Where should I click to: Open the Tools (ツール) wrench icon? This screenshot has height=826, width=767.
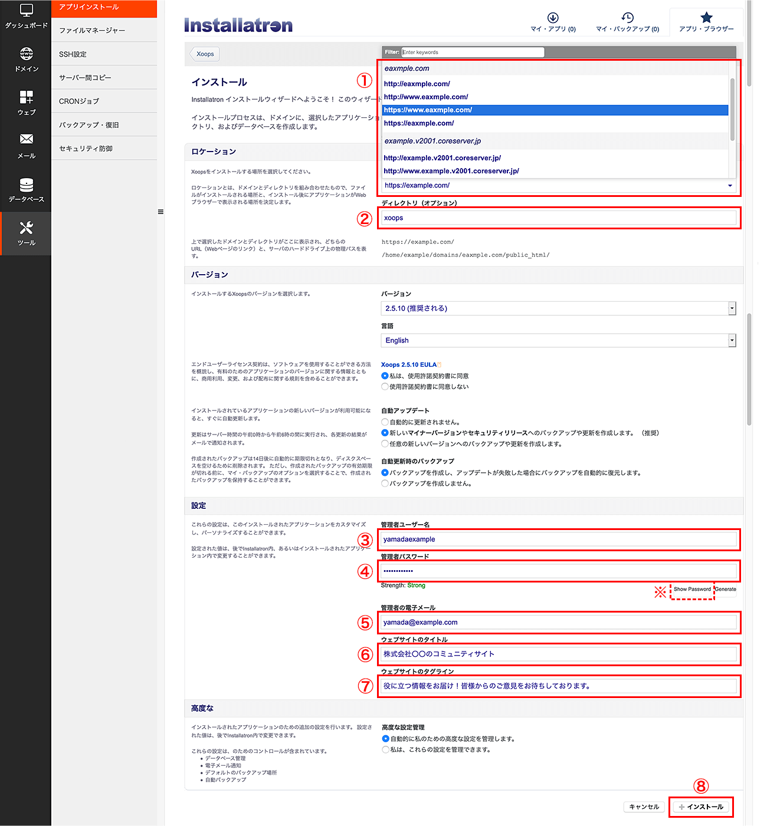point(26,228)
